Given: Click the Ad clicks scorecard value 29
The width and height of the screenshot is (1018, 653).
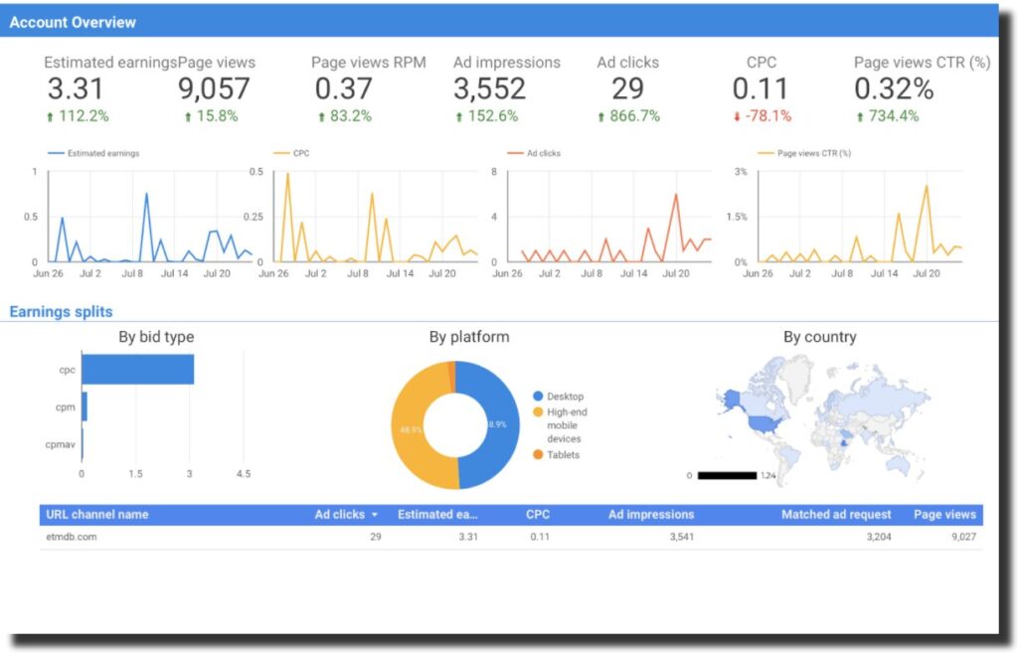Looking at the screenshot, I should pos(628,88).
